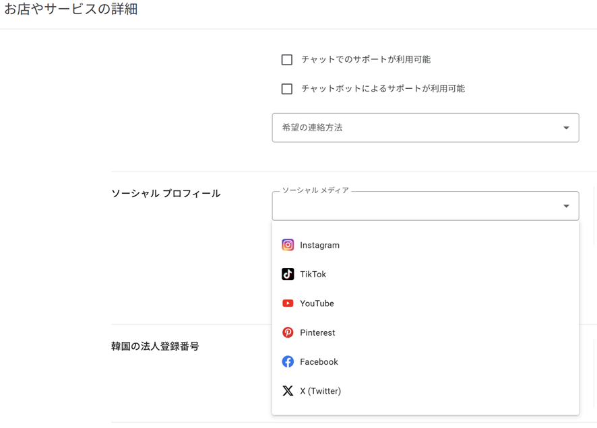This screenshot has width=597, height=428.
Task: Click the Instagram logo icon
Action: [x=288, y=245]
